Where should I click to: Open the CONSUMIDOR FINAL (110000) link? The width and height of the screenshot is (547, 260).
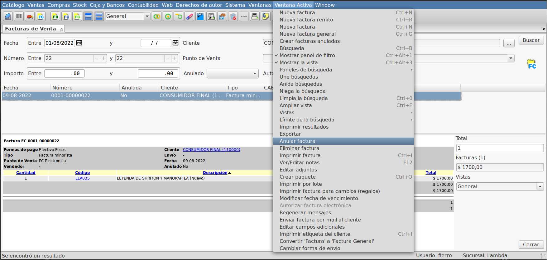pyautogui.click(x=212, y=150)
